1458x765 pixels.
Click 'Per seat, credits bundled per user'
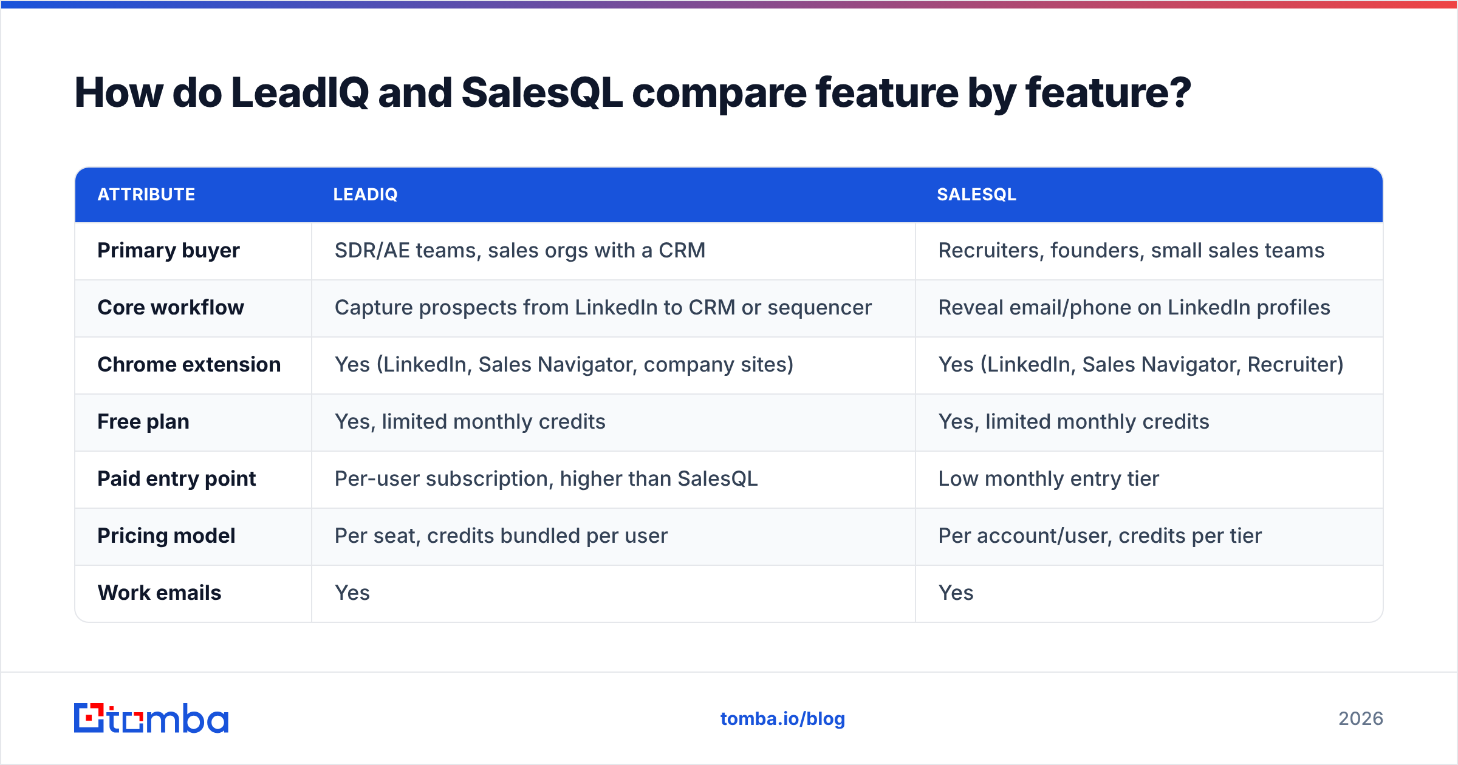pos(501,536)
